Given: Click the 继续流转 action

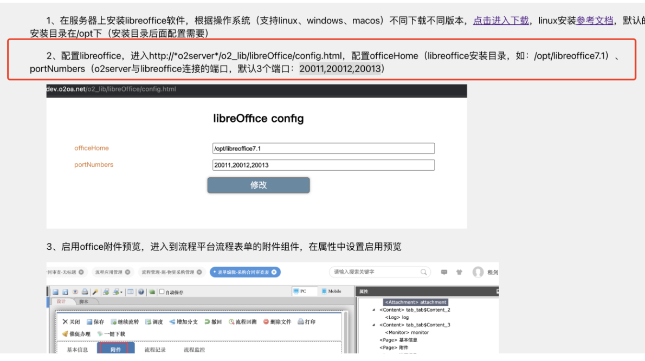Looking at the screenshot, I should (125, 321).
